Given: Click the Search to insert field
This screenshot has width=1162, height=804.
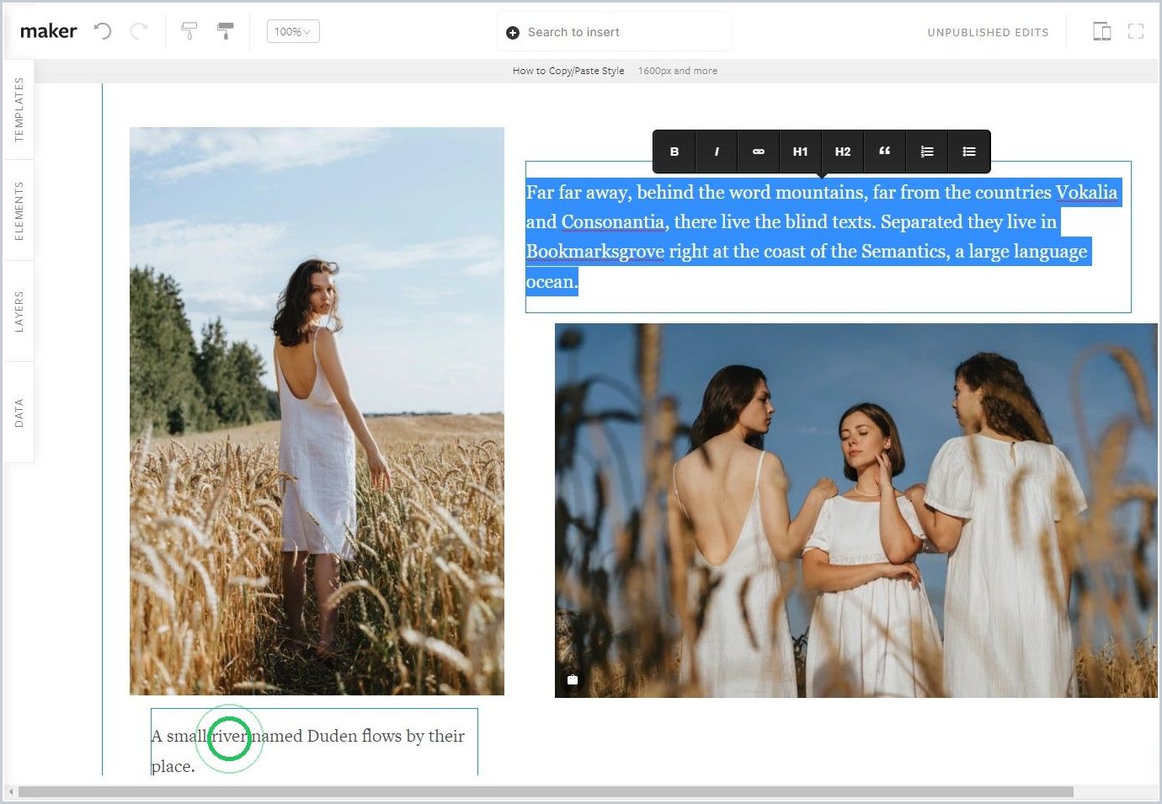Looking at the screenshot, I should (x=615, y=32).
